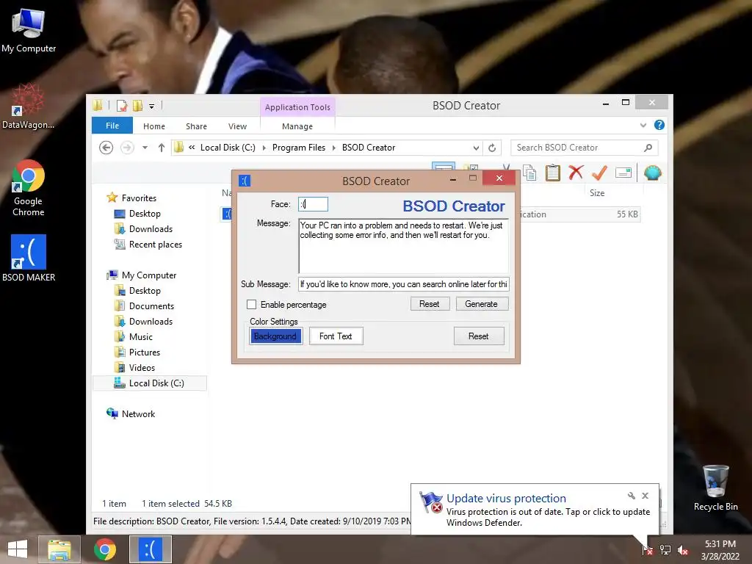
Task: Open Pictures under My Computer
Action: 145,352
